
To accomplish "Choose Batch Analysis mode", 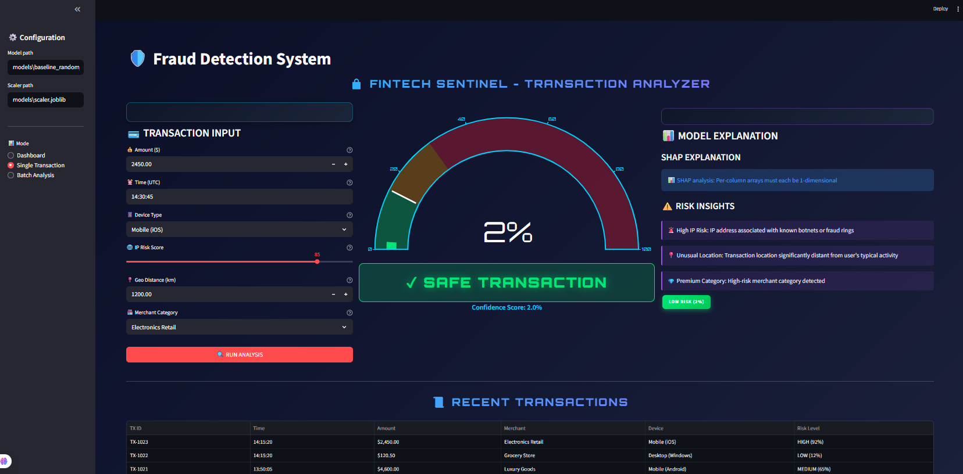I will (x=10, y=175).
